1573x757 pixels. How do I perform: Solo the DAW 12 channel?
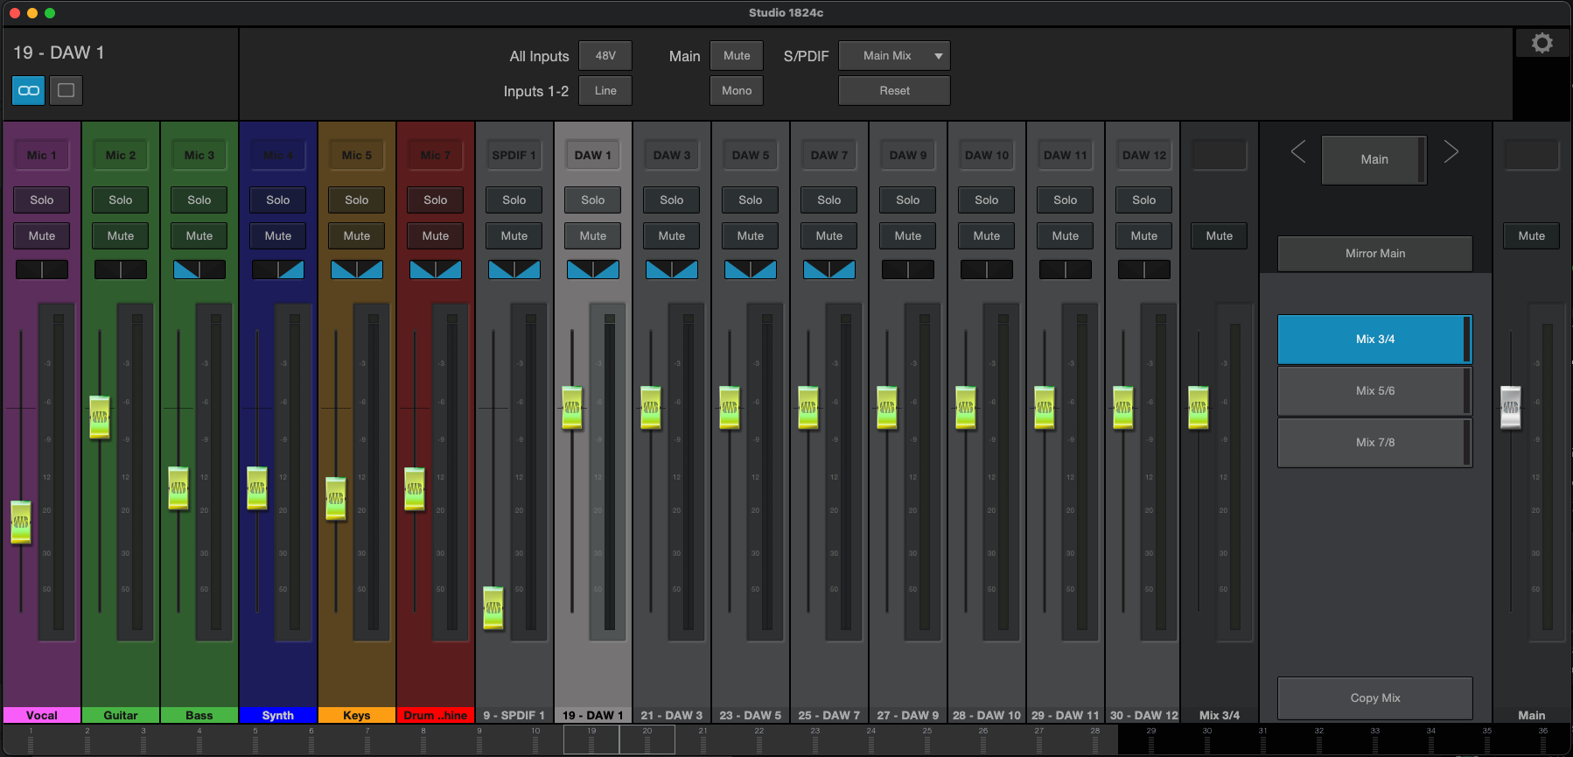coord(1144,200)
